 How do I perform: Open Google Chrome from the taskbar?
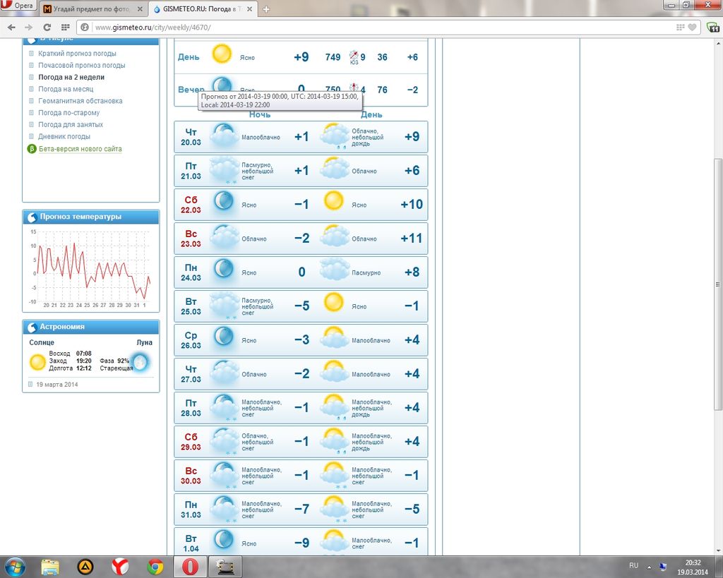tap(155, 566)
